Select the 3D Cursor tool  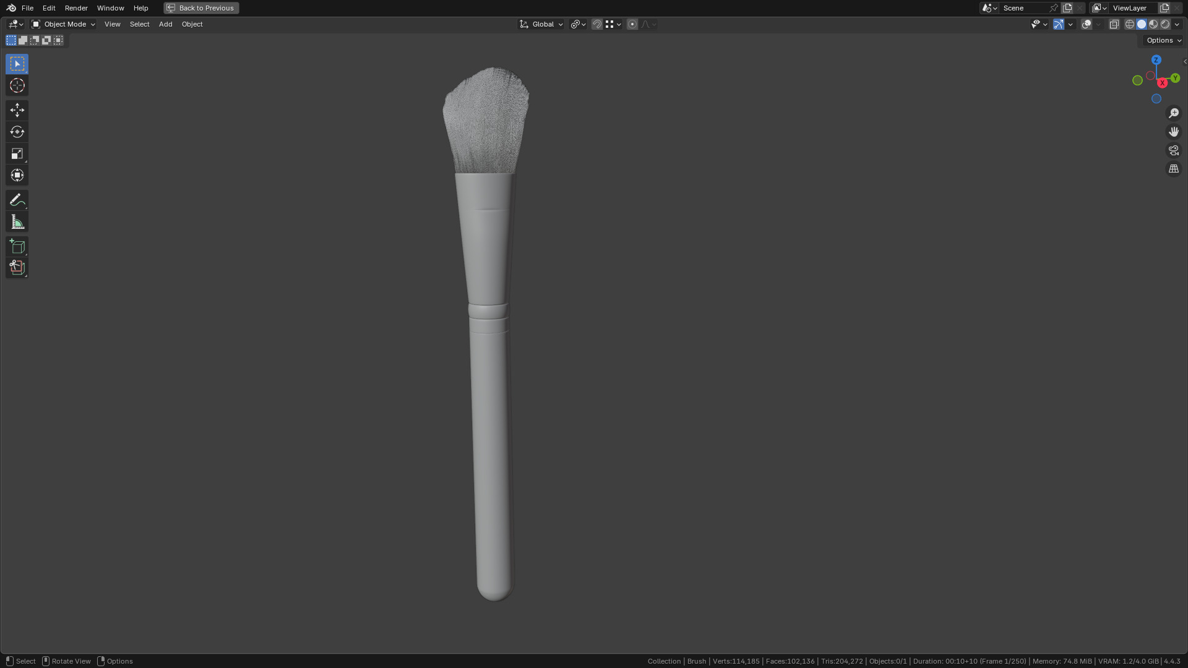pos(17,85)
